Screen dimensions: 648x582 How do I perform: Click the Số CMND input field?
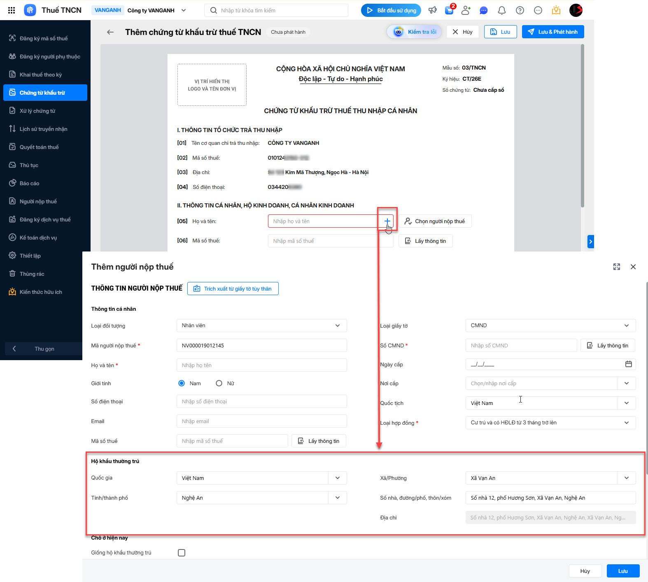(521, 345)
